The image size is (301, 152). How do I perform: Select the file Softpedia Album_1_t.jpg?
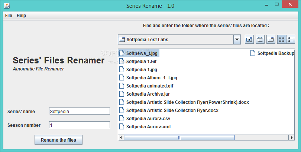[148, 78]
